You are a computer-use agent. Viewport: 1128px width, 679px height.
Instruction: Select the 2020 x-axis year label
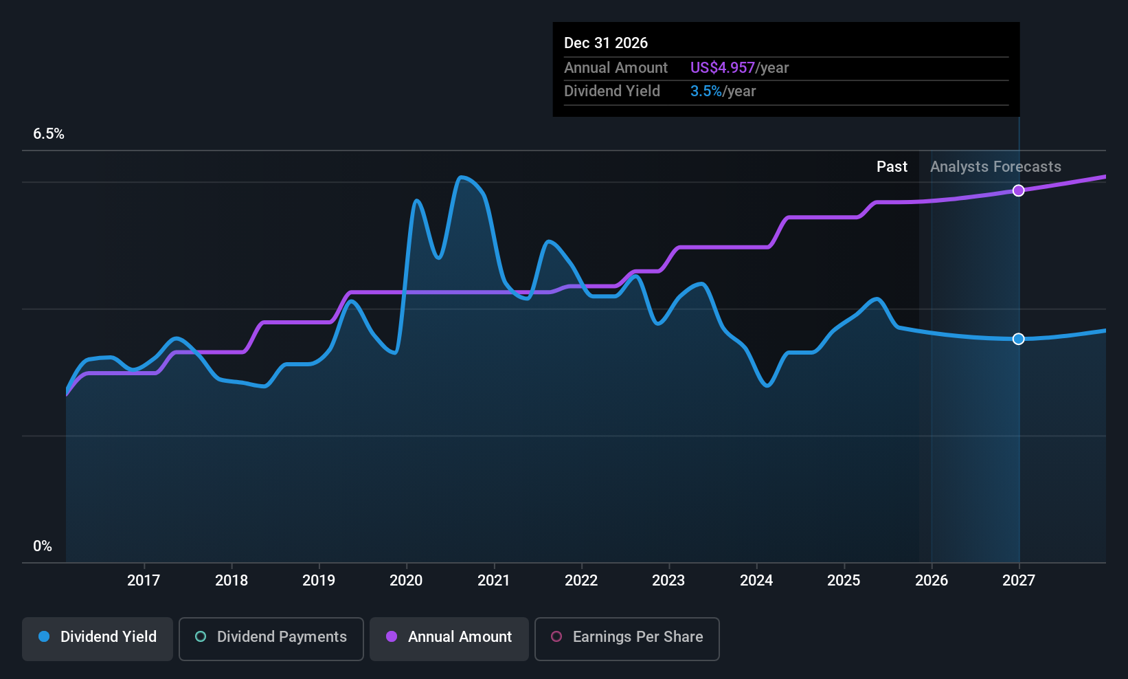click(406, 581)
